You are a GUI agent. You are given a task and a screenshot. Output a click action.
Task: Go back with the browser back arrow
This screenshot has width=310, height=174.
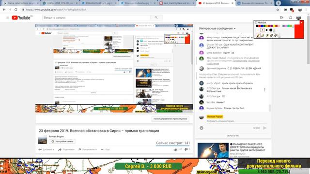click(x=4, y=10)
